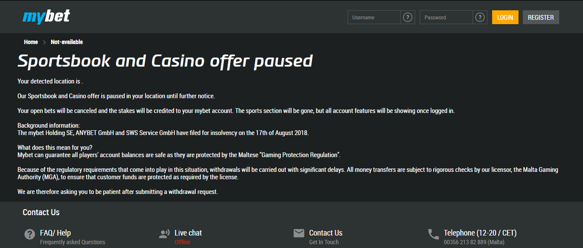The height and width of the screenshot is (248, 583).
Task: Click the mybet logo
Action: pyautogui.click(x=46, y=17)
